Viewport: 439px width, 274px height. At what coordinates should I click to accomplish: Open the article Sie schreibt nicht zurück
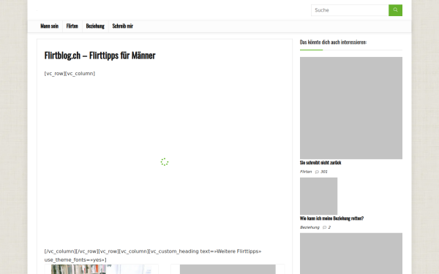point(320,163)
